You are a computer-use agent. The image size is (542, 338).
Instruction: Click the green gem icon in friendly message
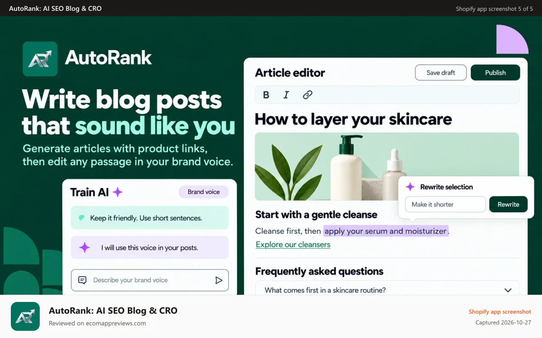coord(82,218)
